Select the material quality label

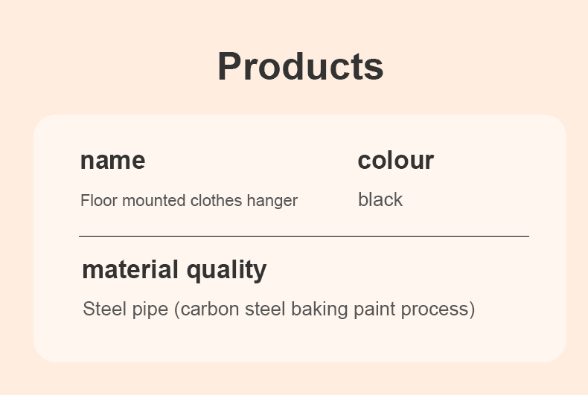pyautogui.click(x=174, y=270)
